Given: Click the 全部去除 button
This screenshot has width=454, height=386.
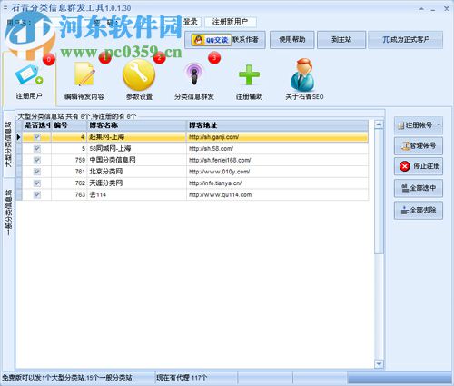Looking at the screenshot, I should point(419,210).
